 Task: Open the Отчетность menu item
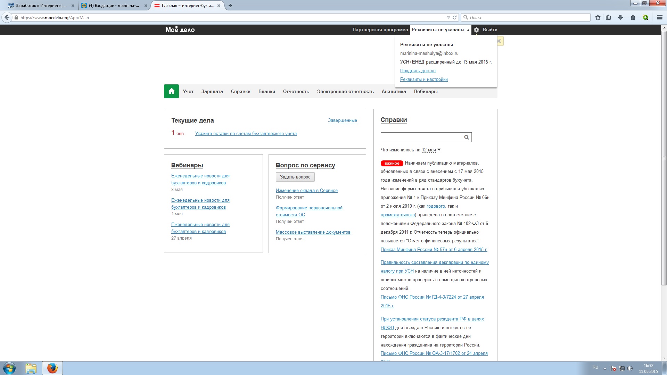click(x=296, y=92)
